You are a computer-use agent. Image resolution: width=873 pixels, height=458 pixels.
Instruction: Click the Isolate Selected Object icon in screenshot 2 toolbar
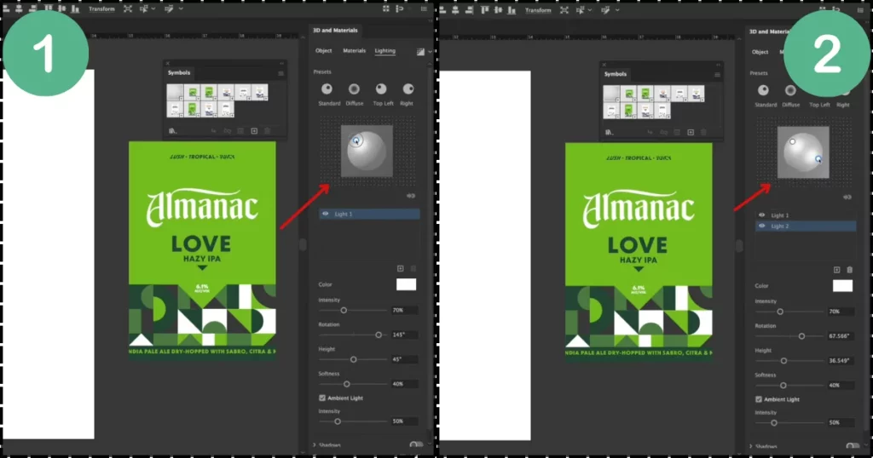click(564, 10)
